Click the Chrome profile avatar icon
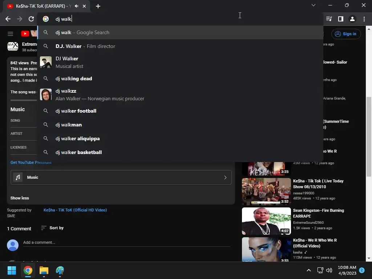 352,19
